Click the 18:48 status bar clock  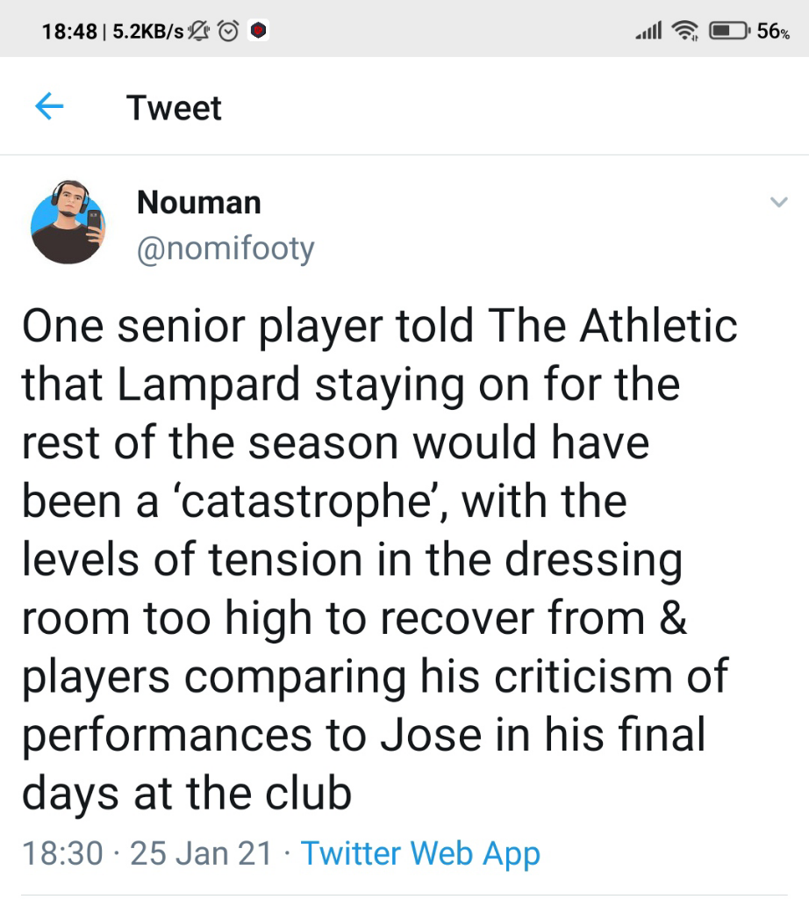click(69, 32)
